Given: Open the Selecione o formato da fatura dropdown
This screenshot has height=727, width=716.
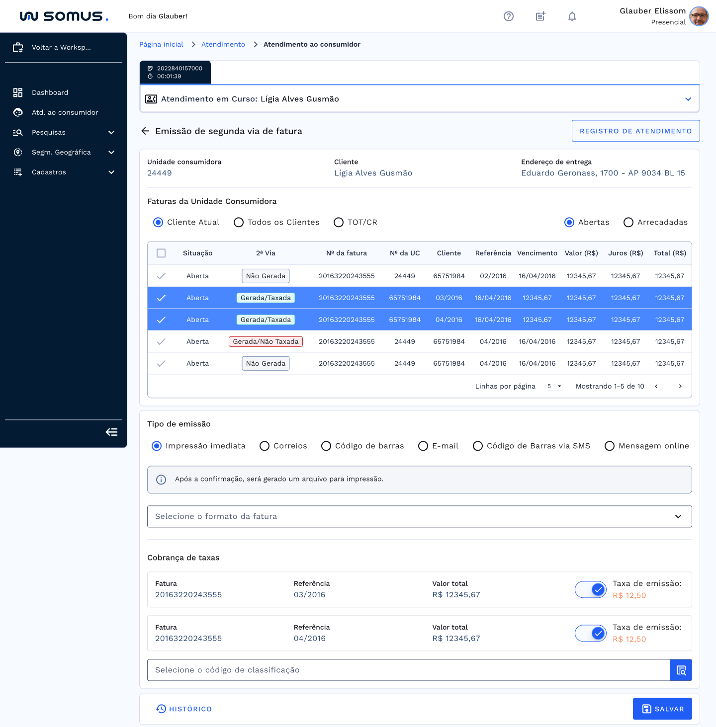Looking at the screenshot, I should tap(419, 517).
